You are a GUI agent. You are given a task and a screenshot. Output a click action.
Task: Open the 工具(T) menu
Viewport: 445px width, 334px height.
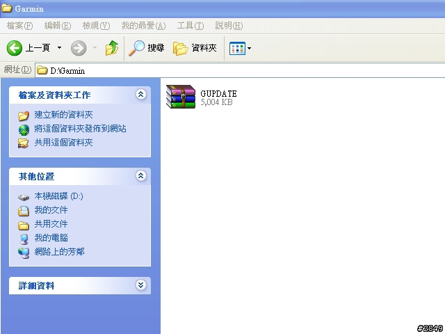coord(191,26)
